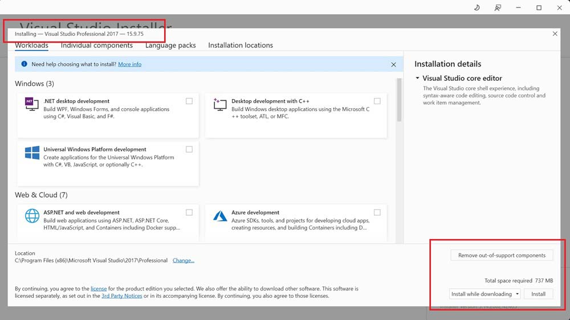Viewport: 570px width, 320px height.
Task: Click the Installation details heading
Action: pos(448,64)
